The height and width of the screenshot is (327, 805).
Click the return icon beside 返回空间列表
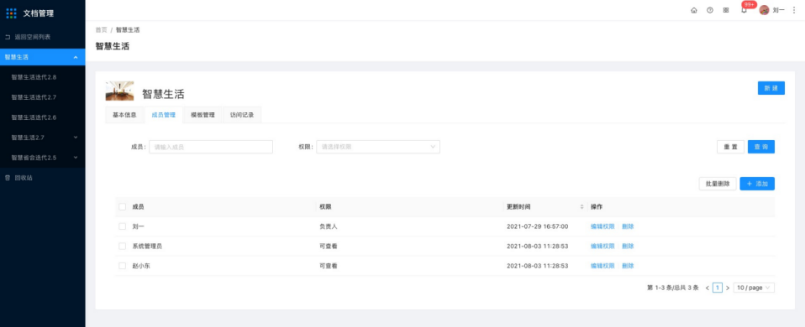click(8, 37)
